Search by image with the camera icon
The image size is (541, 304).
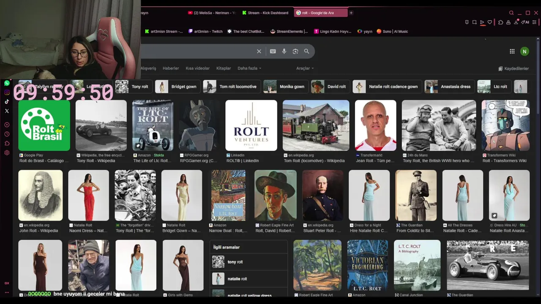tap(295, 51)
